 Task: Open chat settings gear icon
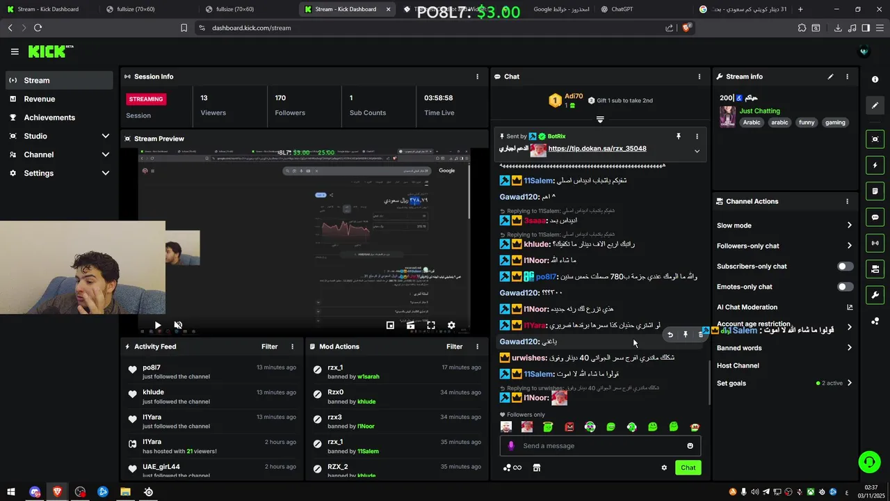click(x=664, y=468)
